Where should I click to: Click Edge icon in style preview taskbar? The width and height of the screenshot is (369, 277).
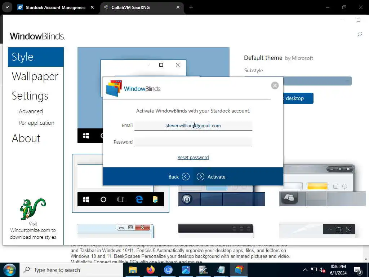pos(139,199)
